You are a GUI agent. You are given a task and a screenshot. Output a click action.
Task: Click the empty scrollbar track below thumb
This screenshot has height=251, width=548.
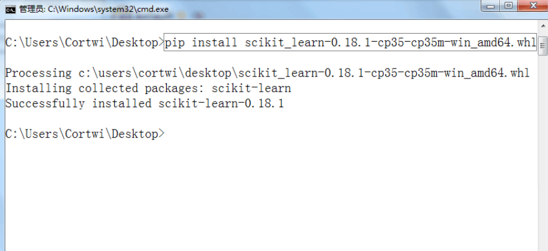[542, 156]
